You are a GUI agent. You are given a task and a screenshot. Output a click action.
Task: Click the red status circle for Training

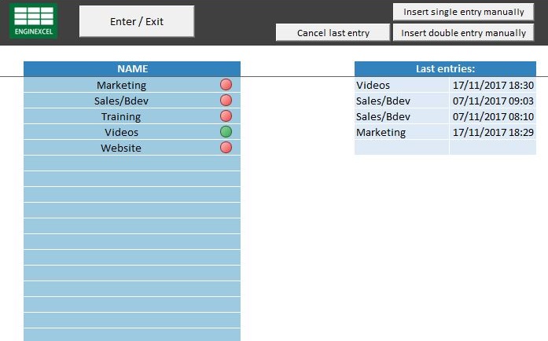click(x=226, y=116)
